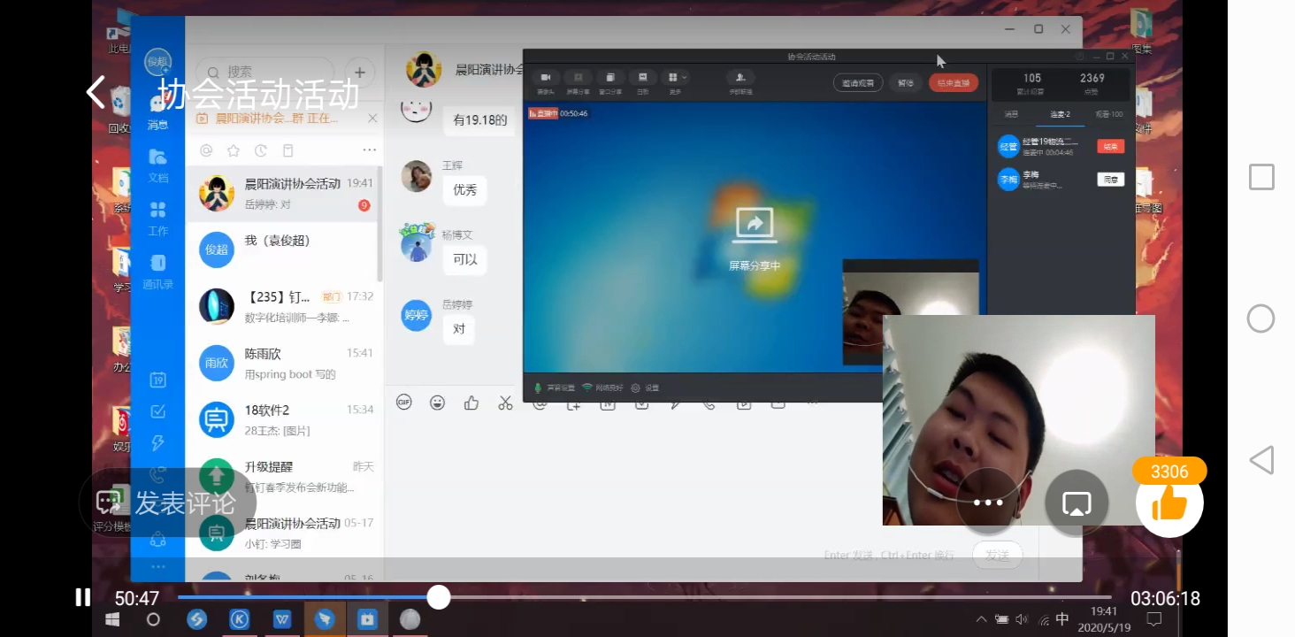Open 升级提醒 conversation
This screenshot has height=637, width=1295.
point(283,476)
